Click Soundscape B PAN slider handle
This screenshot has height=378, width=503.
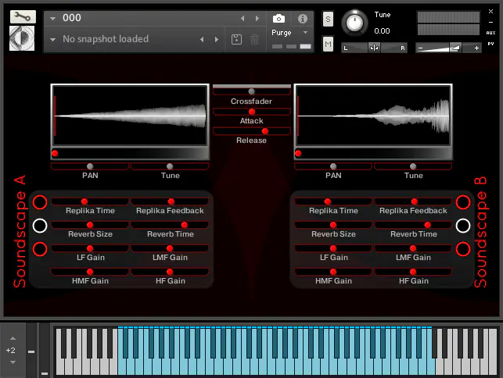[x=333, y=166]
